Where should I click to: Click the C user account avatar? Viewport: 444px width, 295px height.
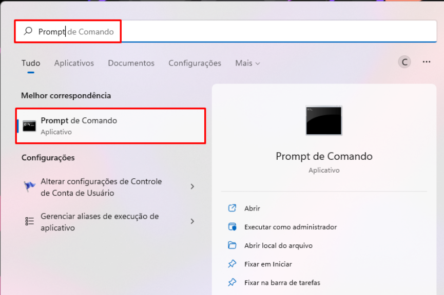(404, 62)
